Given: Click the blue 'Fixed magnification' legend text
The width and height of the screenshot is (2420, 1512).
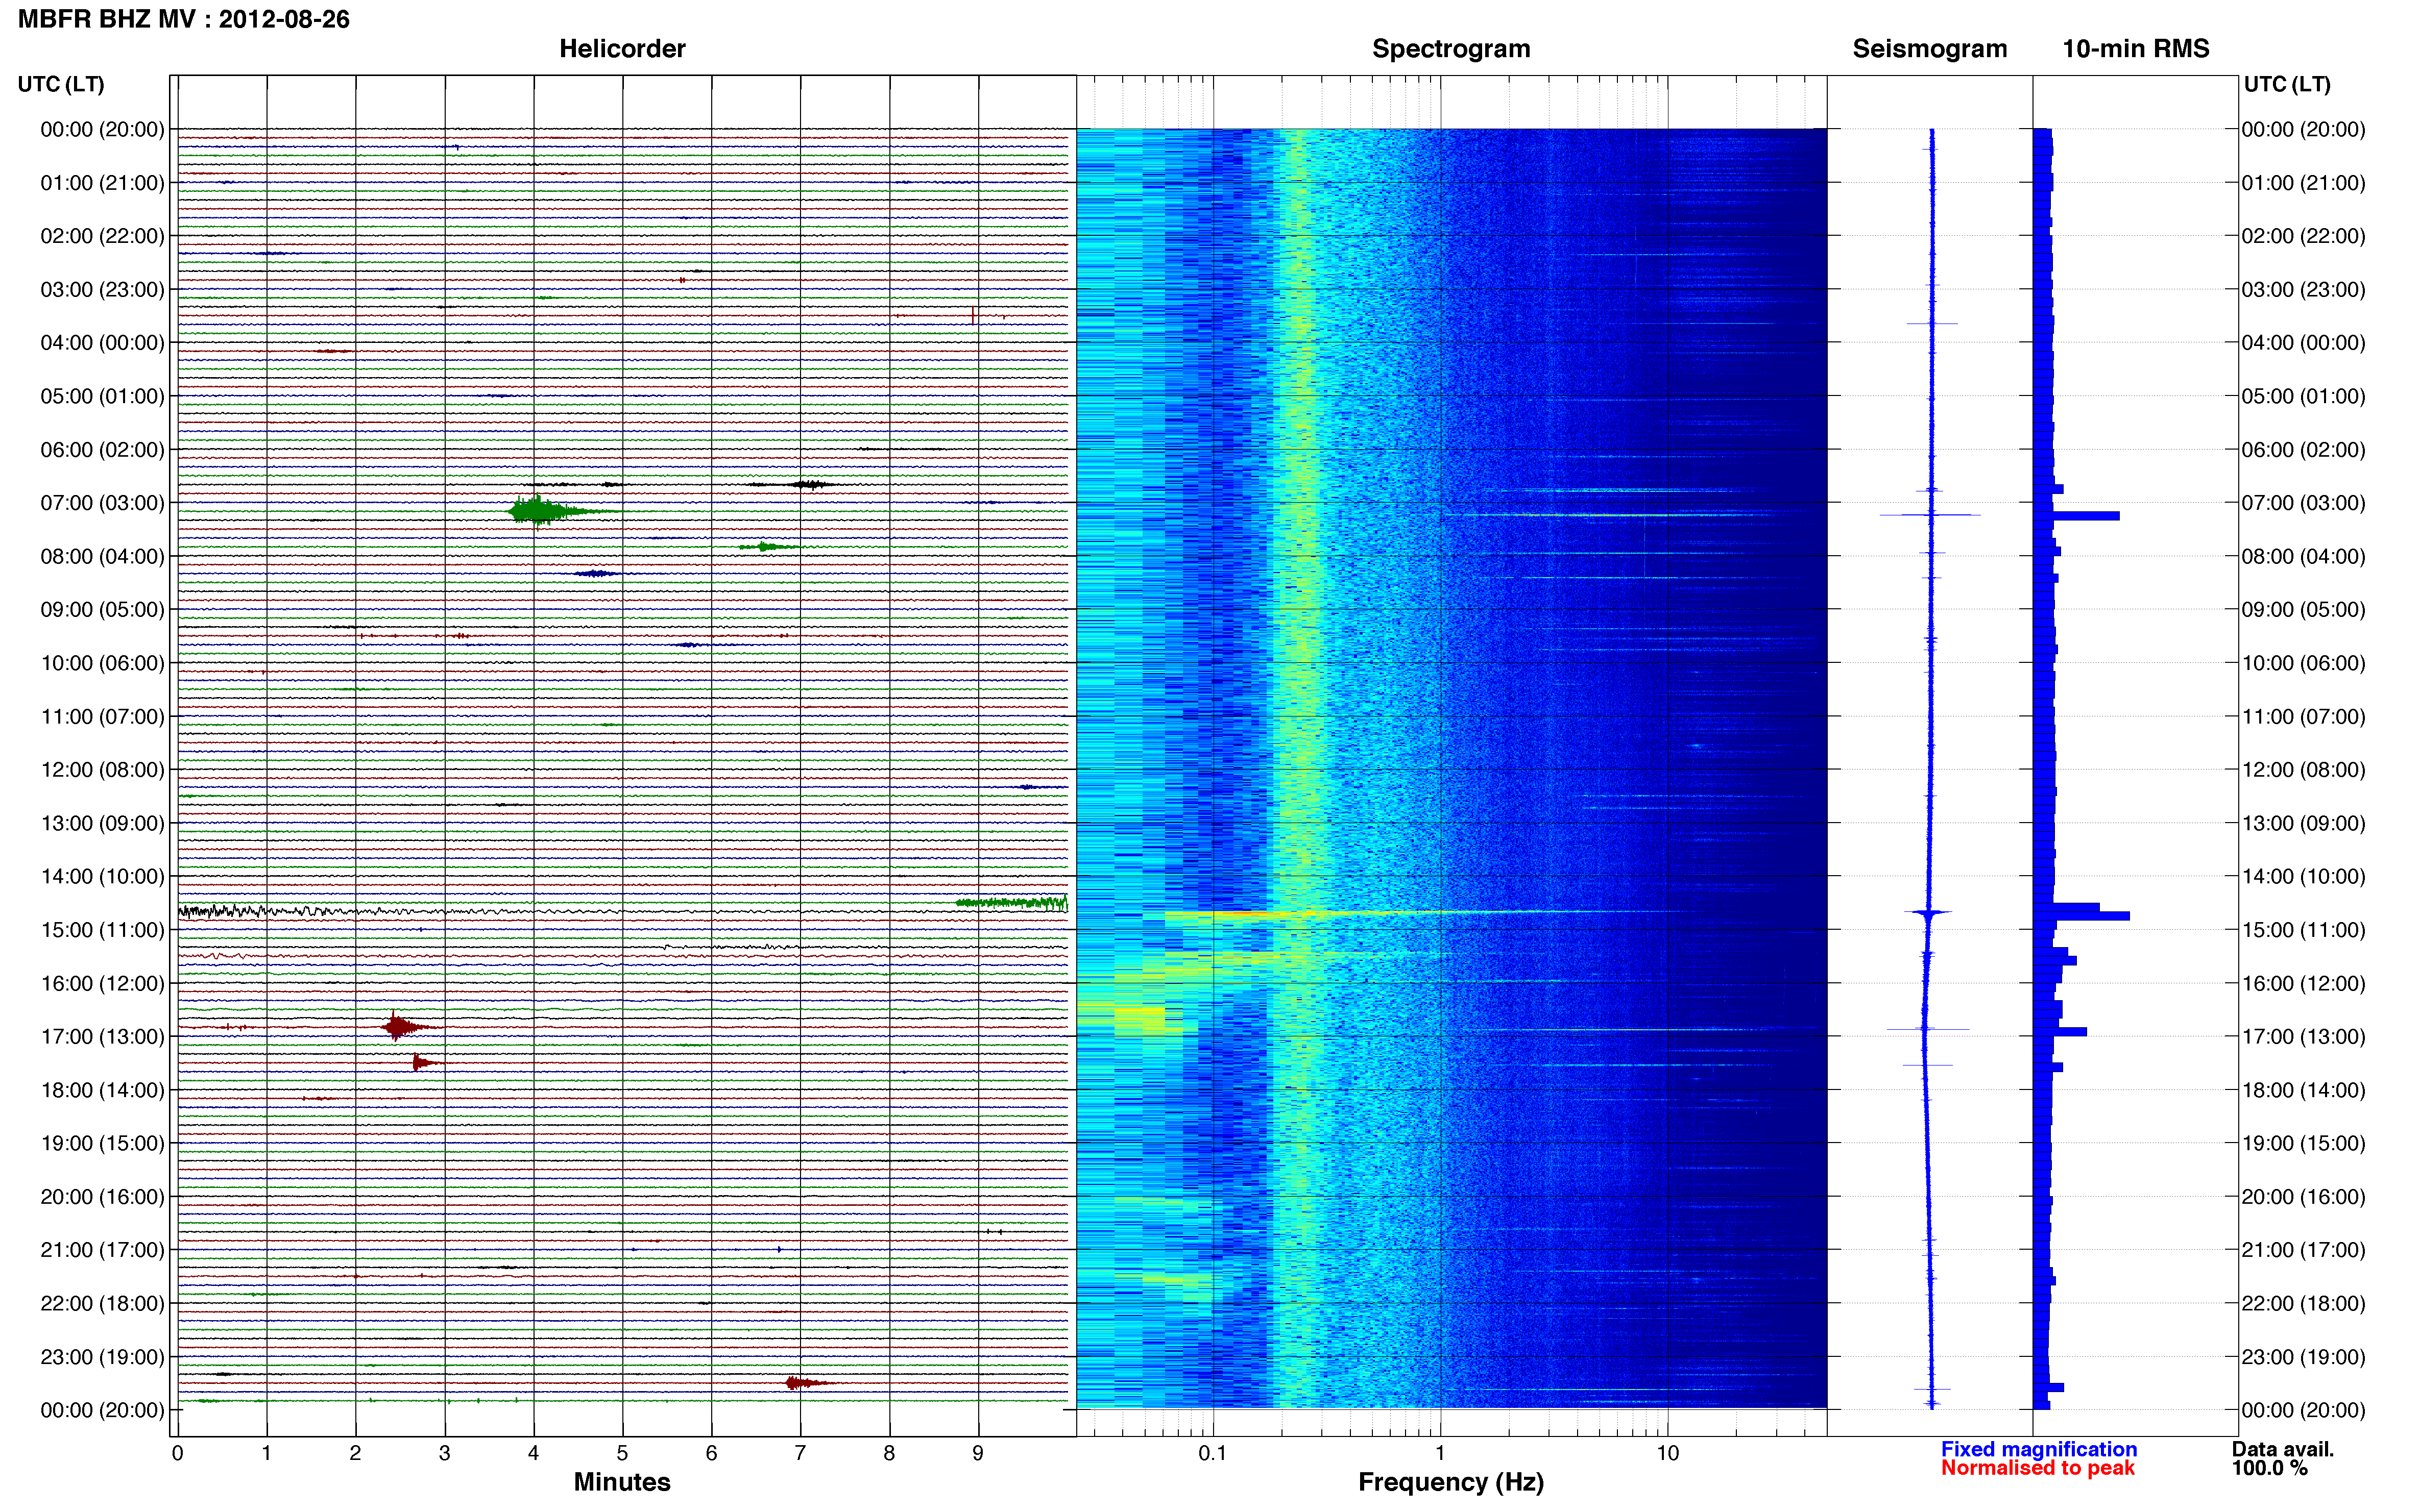Looking at the screenshot, I should [x=2039, y=1449].
